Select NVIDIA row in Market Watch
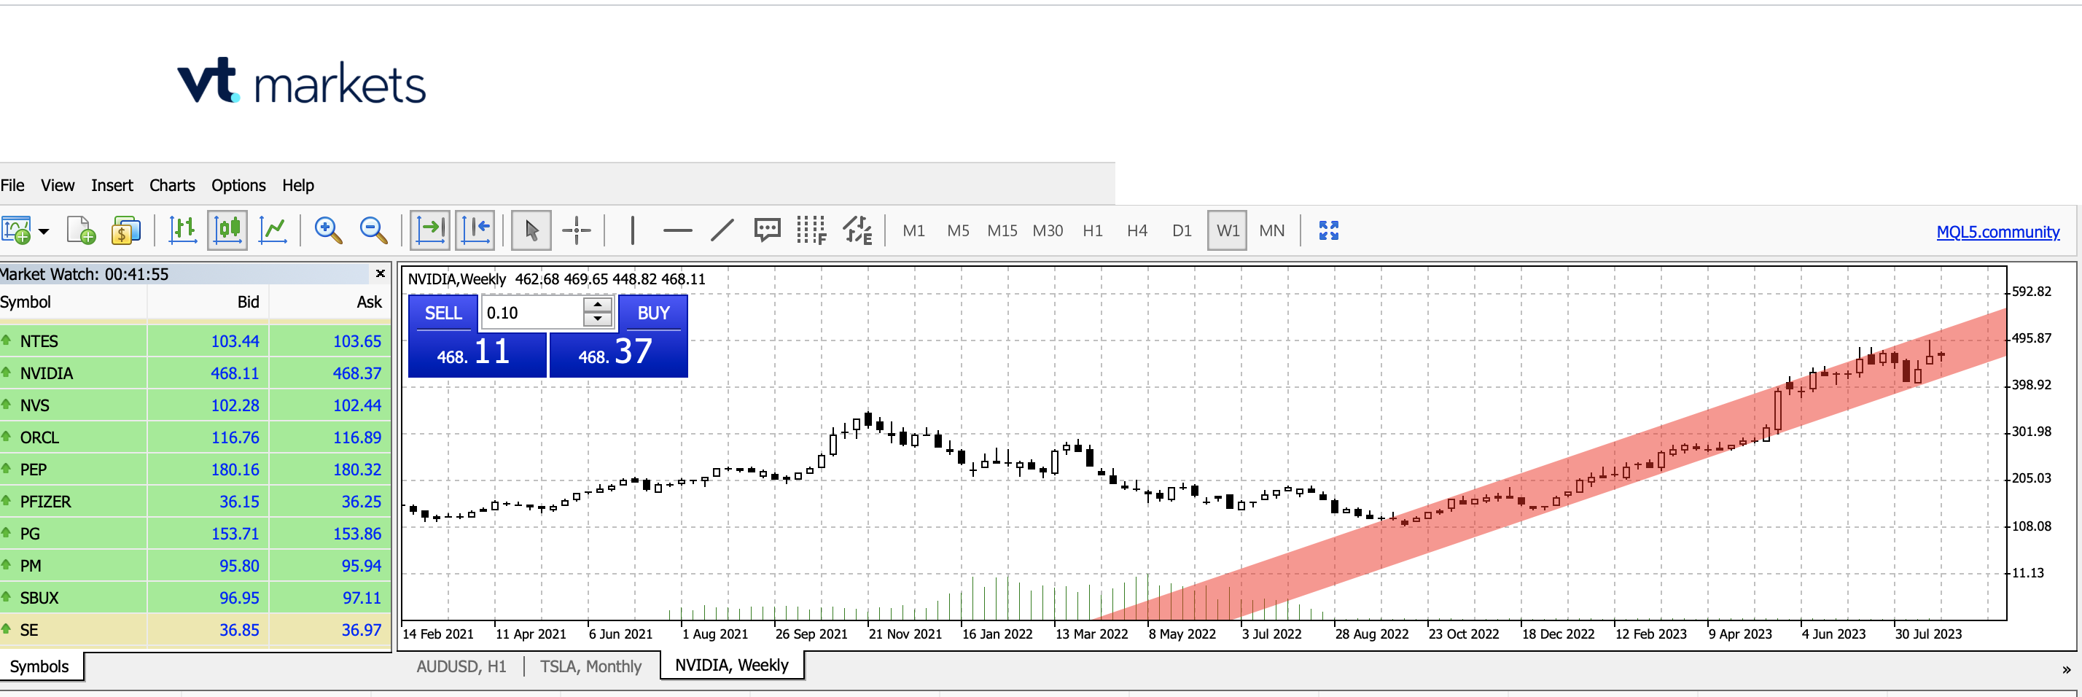The height and width of the screenshot is (697, 2082). (195, 373)
